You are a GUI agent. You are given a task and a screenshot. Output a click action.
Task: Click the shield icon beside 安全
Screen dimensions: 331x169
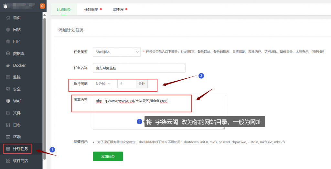pos(8,89)
